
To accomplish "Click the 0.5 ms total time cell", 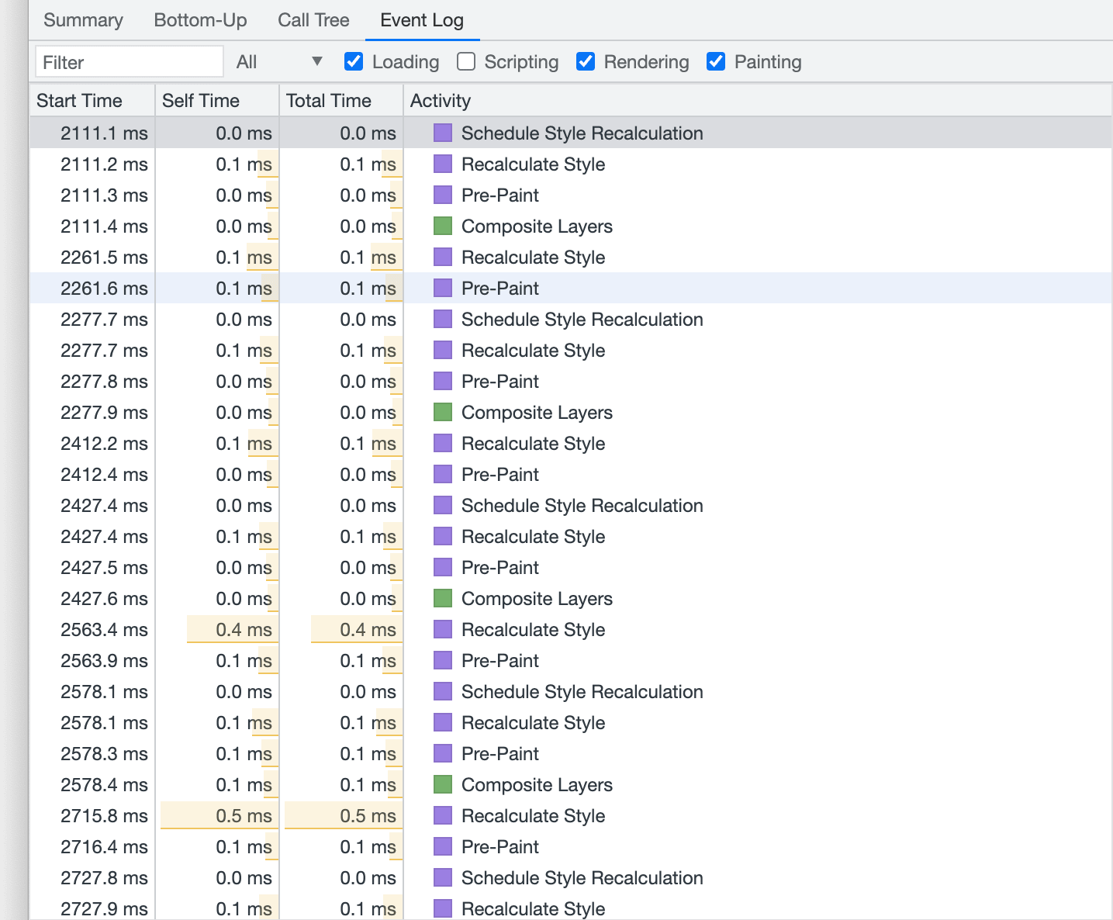I will click(x=341, y=816).
